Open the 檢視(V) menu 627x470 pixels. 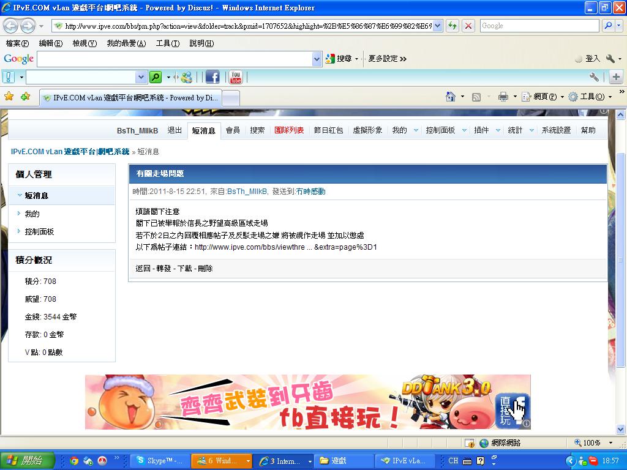pyautogui.click(x=84, y=43)
